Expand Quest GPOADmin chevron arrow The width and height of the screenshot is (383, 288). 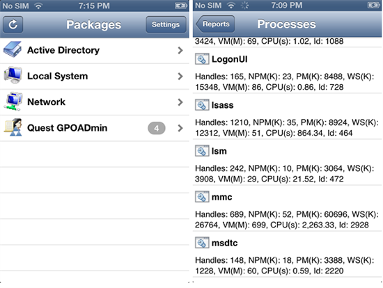coord(180,128)
